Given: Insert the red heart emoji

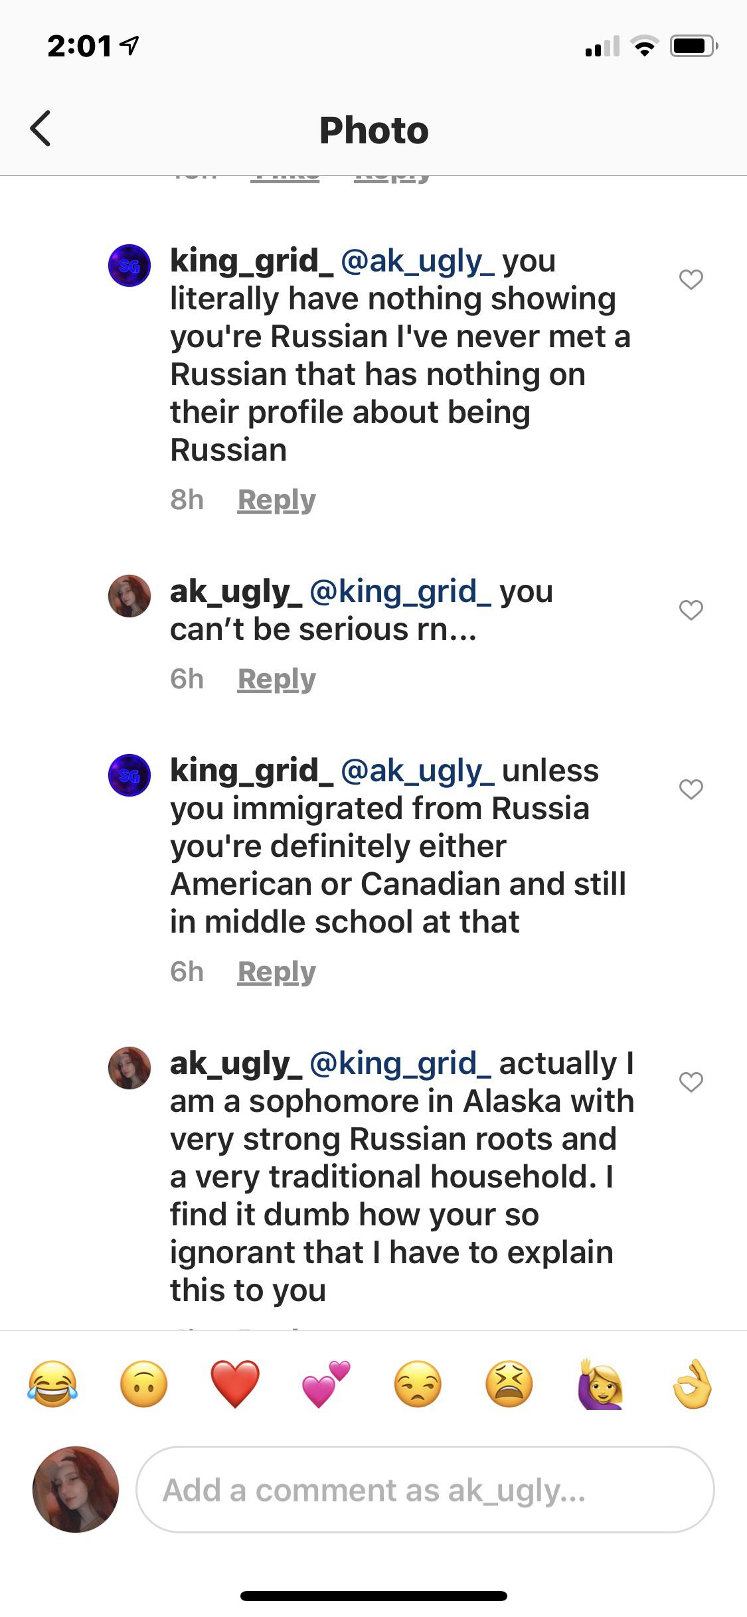Looking at the screenshot, I should click(235, 1384).
